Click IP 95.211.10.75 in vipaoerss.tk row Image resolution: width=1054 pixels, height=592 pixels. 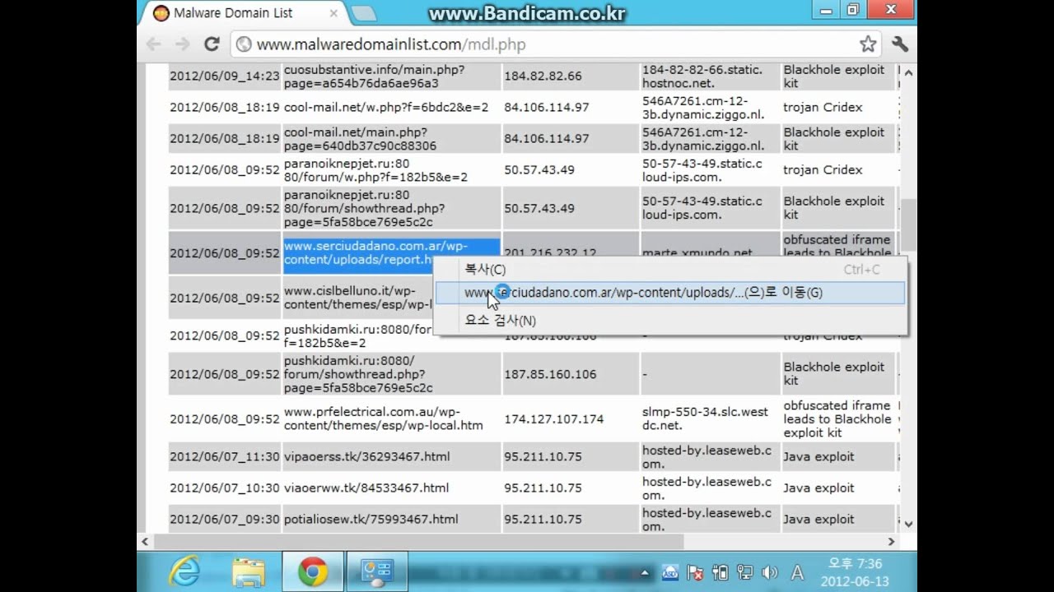543,456
